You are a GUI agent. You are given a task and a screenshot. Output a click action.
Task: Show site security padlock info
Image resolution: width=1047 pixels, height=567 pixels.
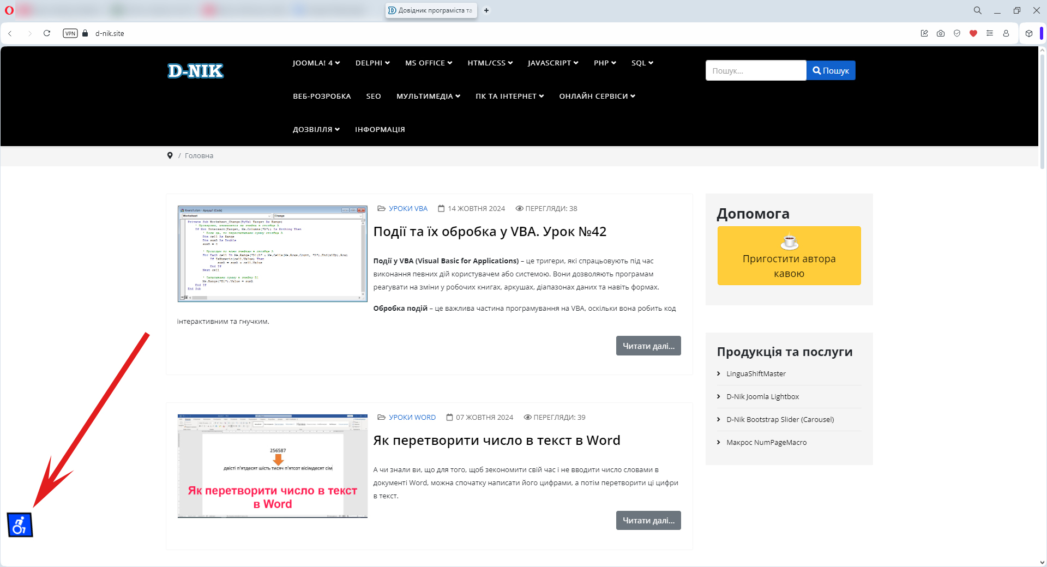click(x=85, y=33)
